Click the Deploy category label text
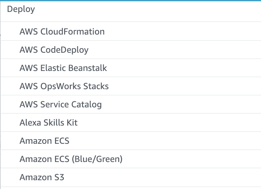The height and width of the screenshot is (189, 261). (21, 9)
